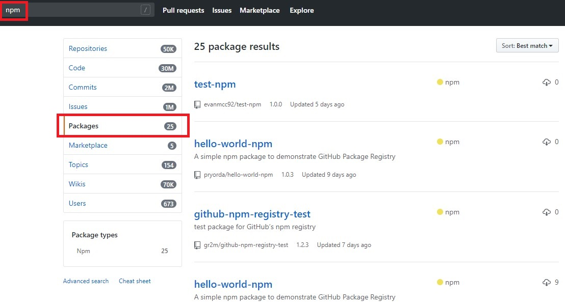The image size is (565, 303).
Task: Open the Sort: Best match dropdown
Action: point(527,46)
